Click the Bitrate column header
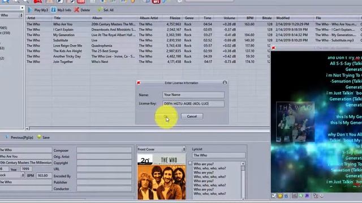 265,18
